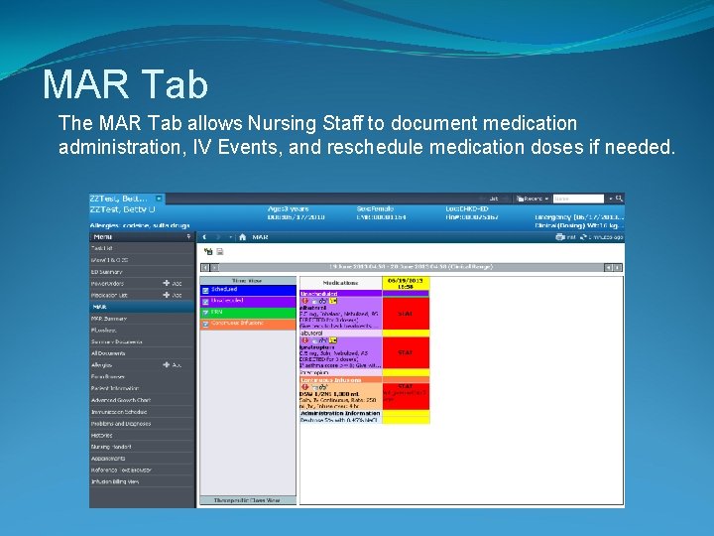The image size is (714, 536).
Task: Open the navigation history dropdown arrow
Action: [230, 237]
